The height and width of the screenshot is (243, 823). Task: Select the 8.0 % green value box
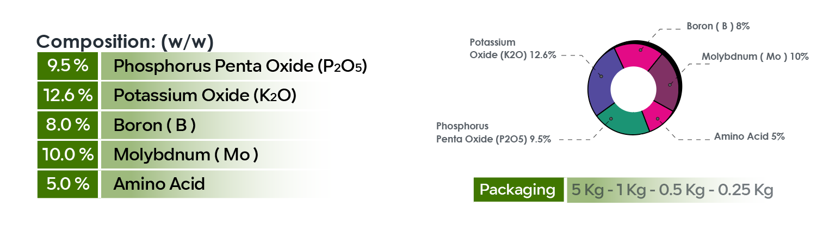click(x=67, y=124)
